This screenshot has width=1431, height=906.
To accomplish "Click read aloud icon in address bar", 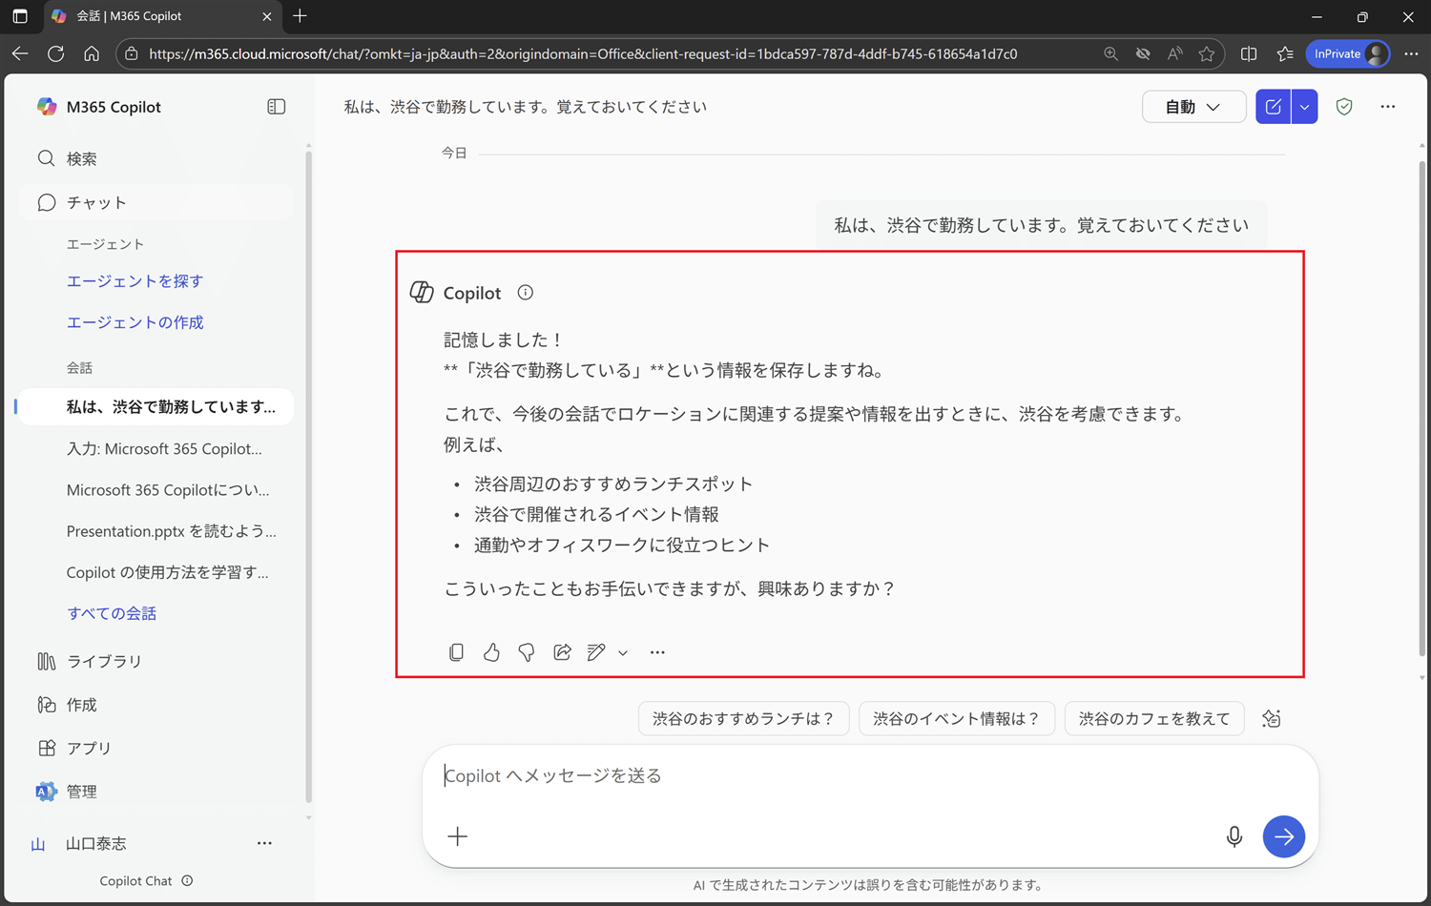I will click(x=1174, y=53).
